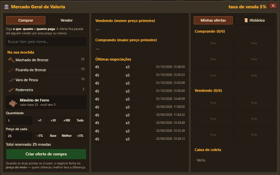Click the trade dated 25/09/2026, 10:28:12
280x175 pixels.
tap(140, 139)
